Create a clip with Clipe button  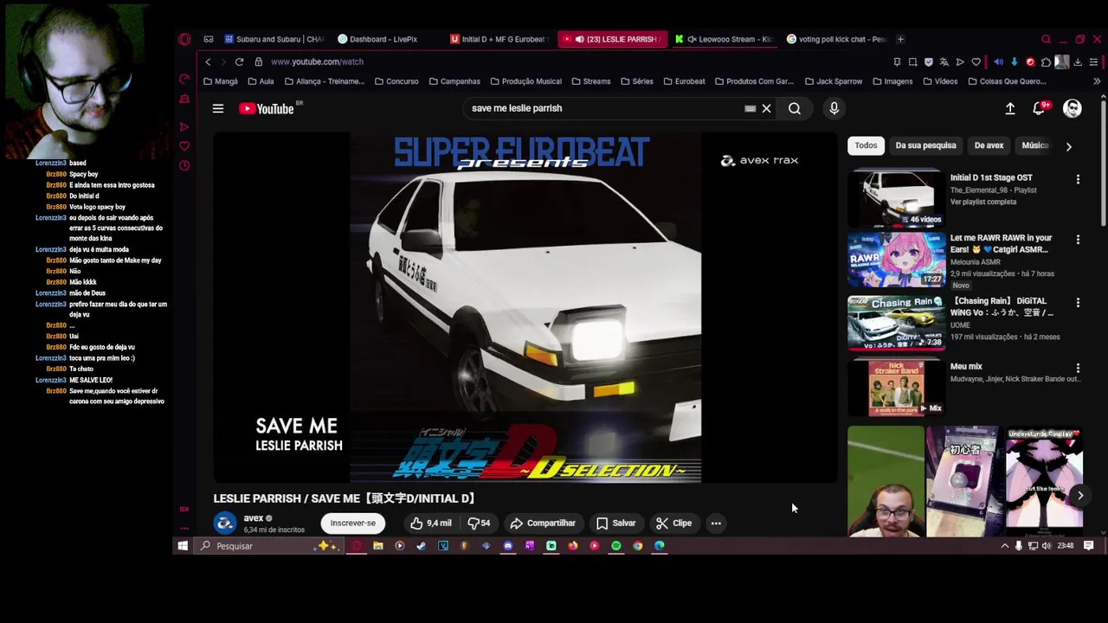[673, 523]
